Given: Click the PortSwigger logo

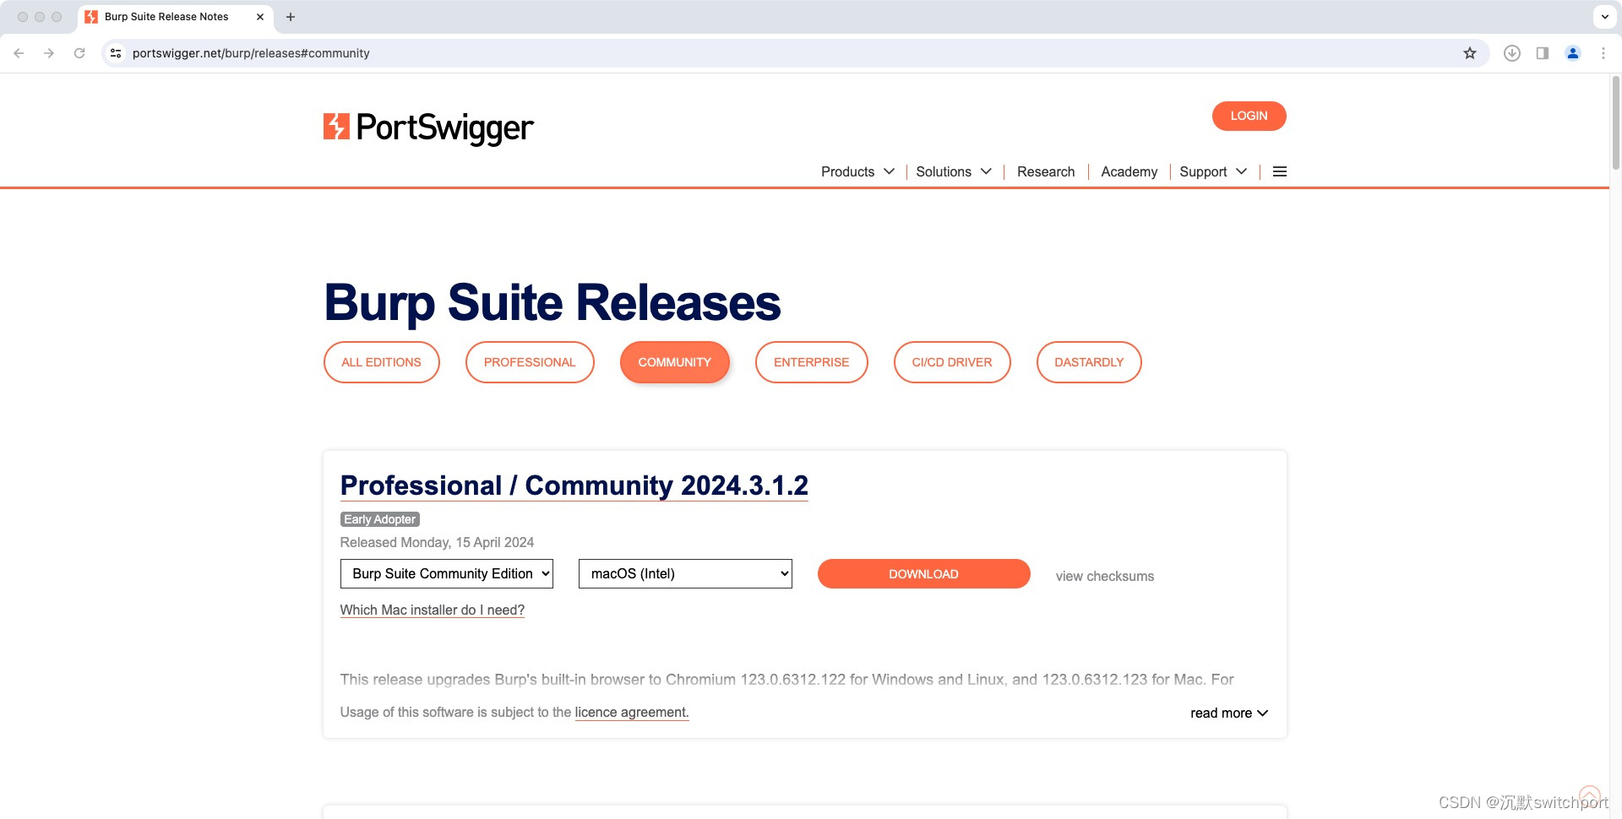Looking at the screenshot, I should [428, 127].
